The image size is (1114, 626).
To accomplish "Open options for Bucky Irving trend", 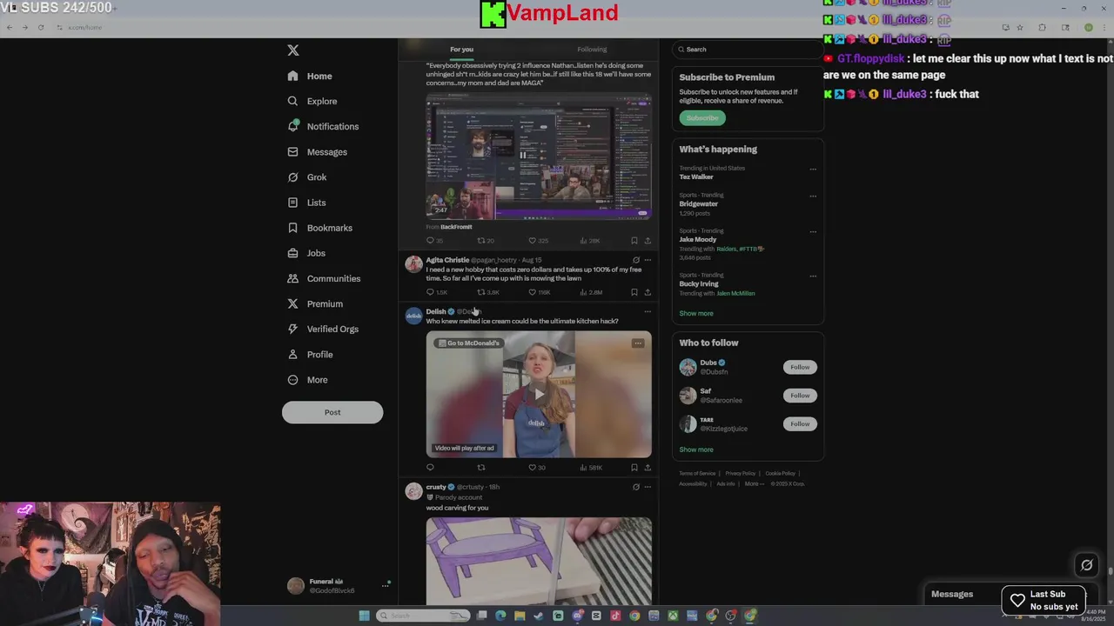I will [x=813, y=276].
